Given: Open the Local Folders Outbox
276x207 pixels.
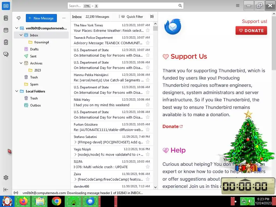Looking at the screenshot, I should pyautogui.click(x=41, y=105).
